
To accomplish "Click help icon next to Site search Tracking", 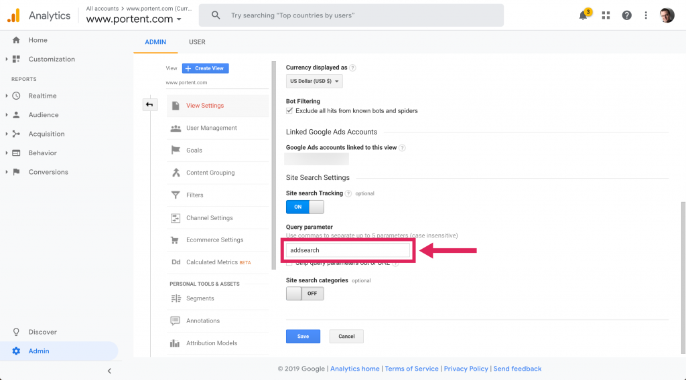I will 348,193.
